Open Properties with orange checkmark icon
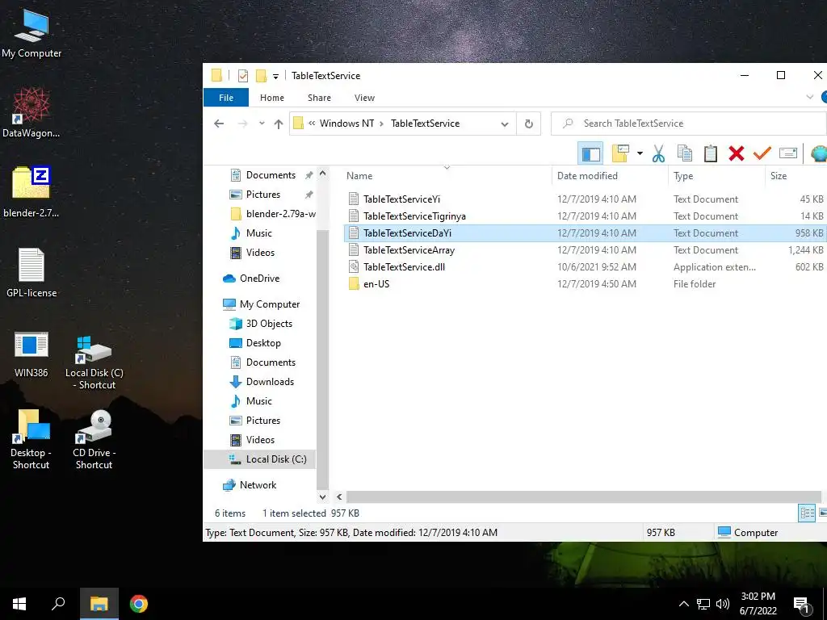The image size is (827, 620). point(762,153)
